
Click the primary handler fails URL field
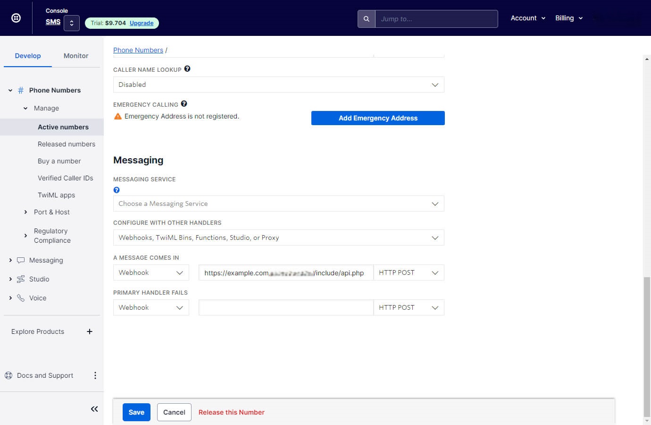click(x=286, y=307)
